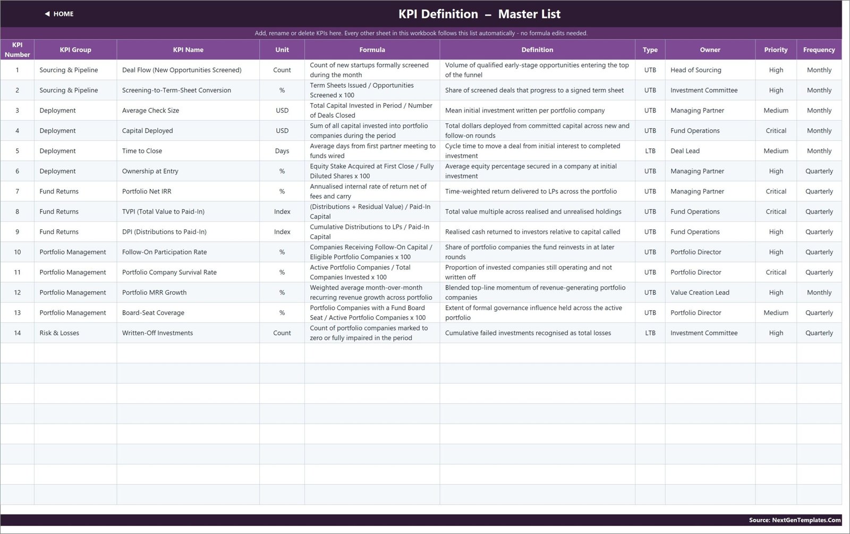
Task: Select the Formula column header
Action: 372,49
